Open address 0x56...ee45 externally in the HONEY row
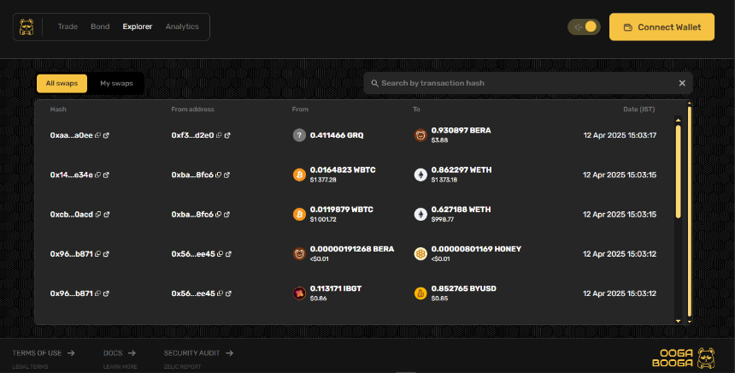Image resolution: width=735 pixels, height=373 pixels. 228,254
